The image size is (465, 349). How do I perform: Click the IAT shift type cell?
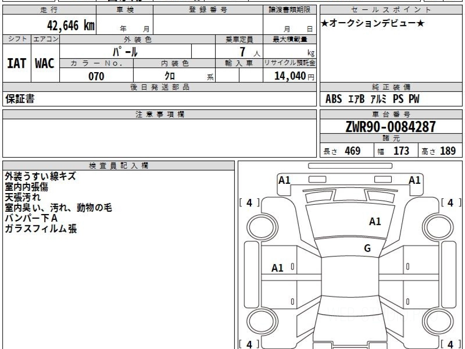pyautogui.click(x=17, y=63)
